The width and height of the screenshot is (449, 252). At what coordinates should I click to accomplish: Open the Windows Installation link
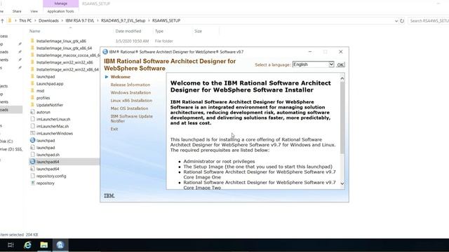[130, 92]
